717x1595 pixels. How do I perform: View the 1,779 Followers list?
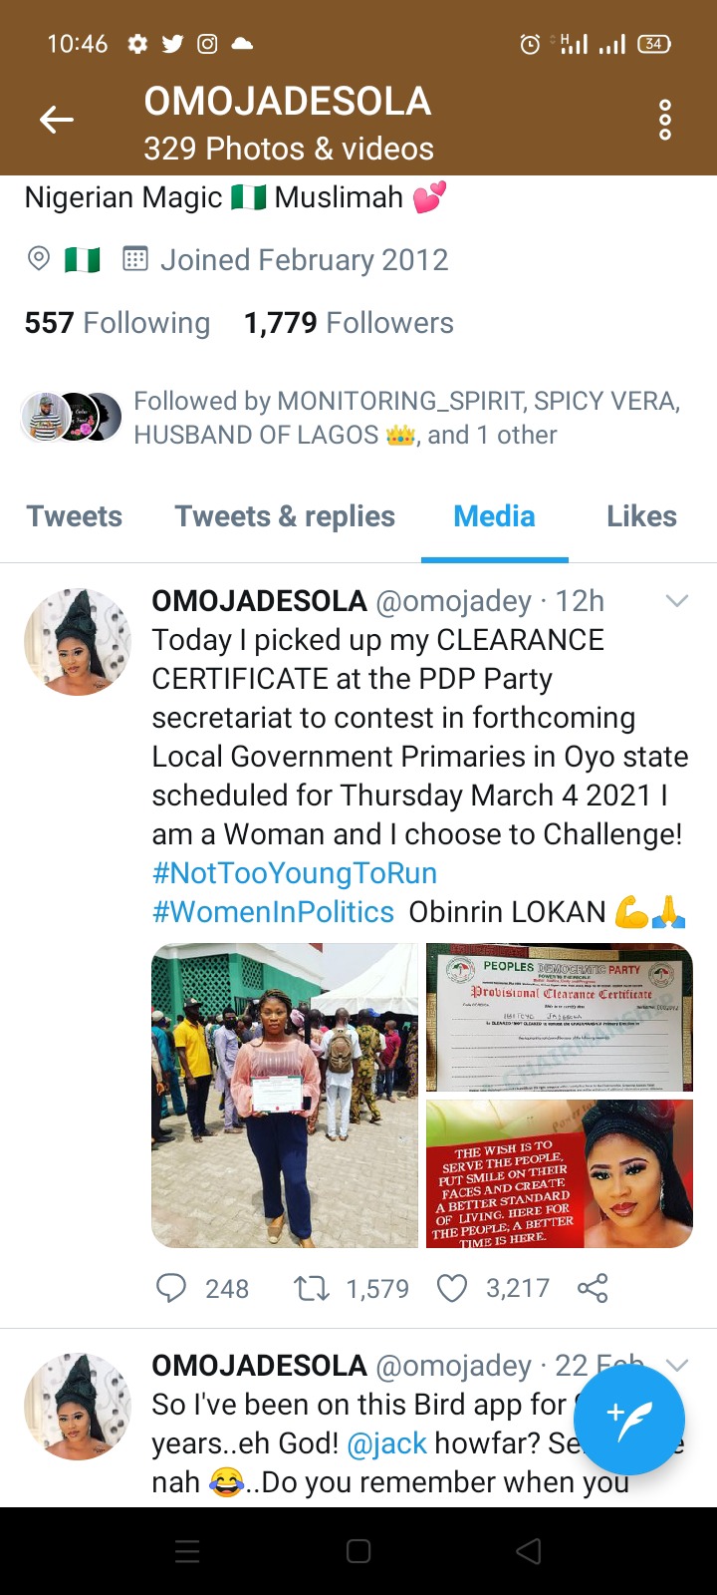[349, 323]
